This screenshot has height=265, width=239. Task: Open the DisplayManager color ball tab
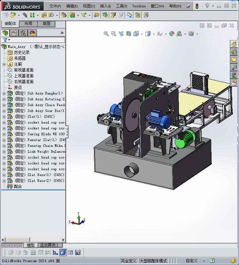[x=32, y=33]
